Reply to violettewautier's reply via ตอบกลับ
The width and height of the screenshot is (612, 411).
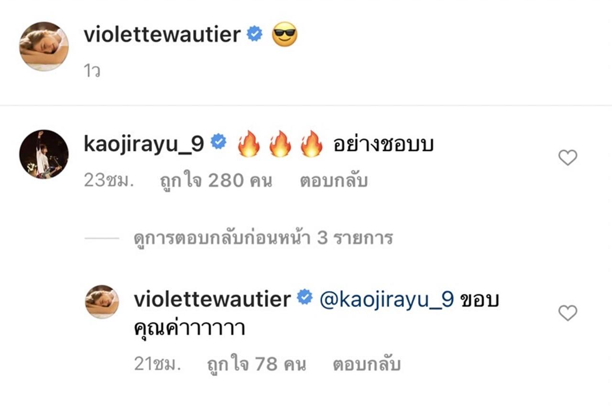pyautogui.click(x=366, y=365)
